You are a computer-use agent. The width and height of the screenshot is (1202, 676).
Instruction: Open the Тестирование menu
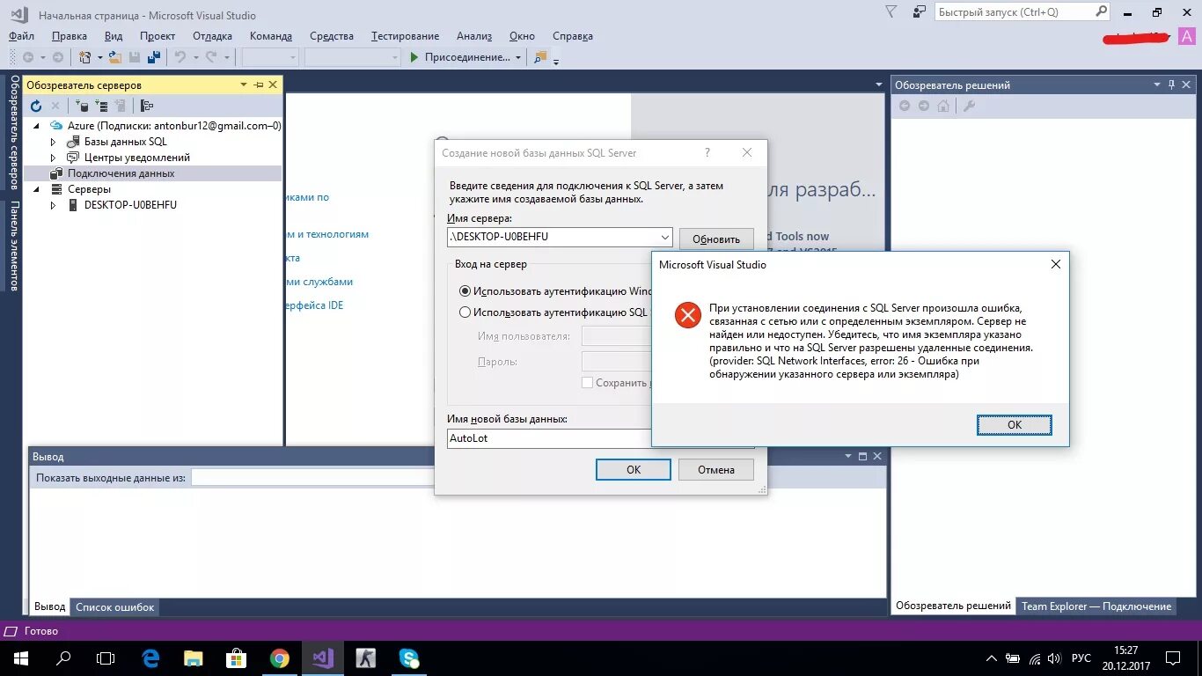click(405, 36)
